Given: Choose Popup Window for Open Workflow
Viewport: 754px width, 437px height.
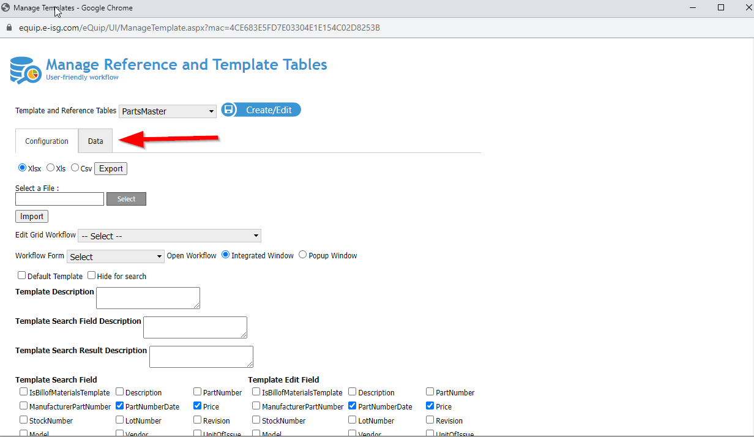Looking at the screenshot, I should point(303,255).
